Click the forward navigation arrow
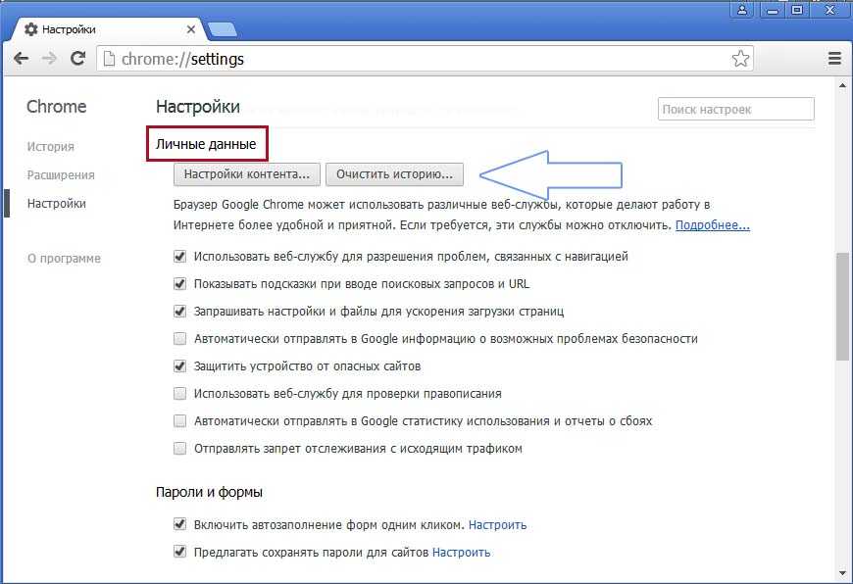This screenshot has width=853, height=584. pyautogui.click(x=49, y=58)
